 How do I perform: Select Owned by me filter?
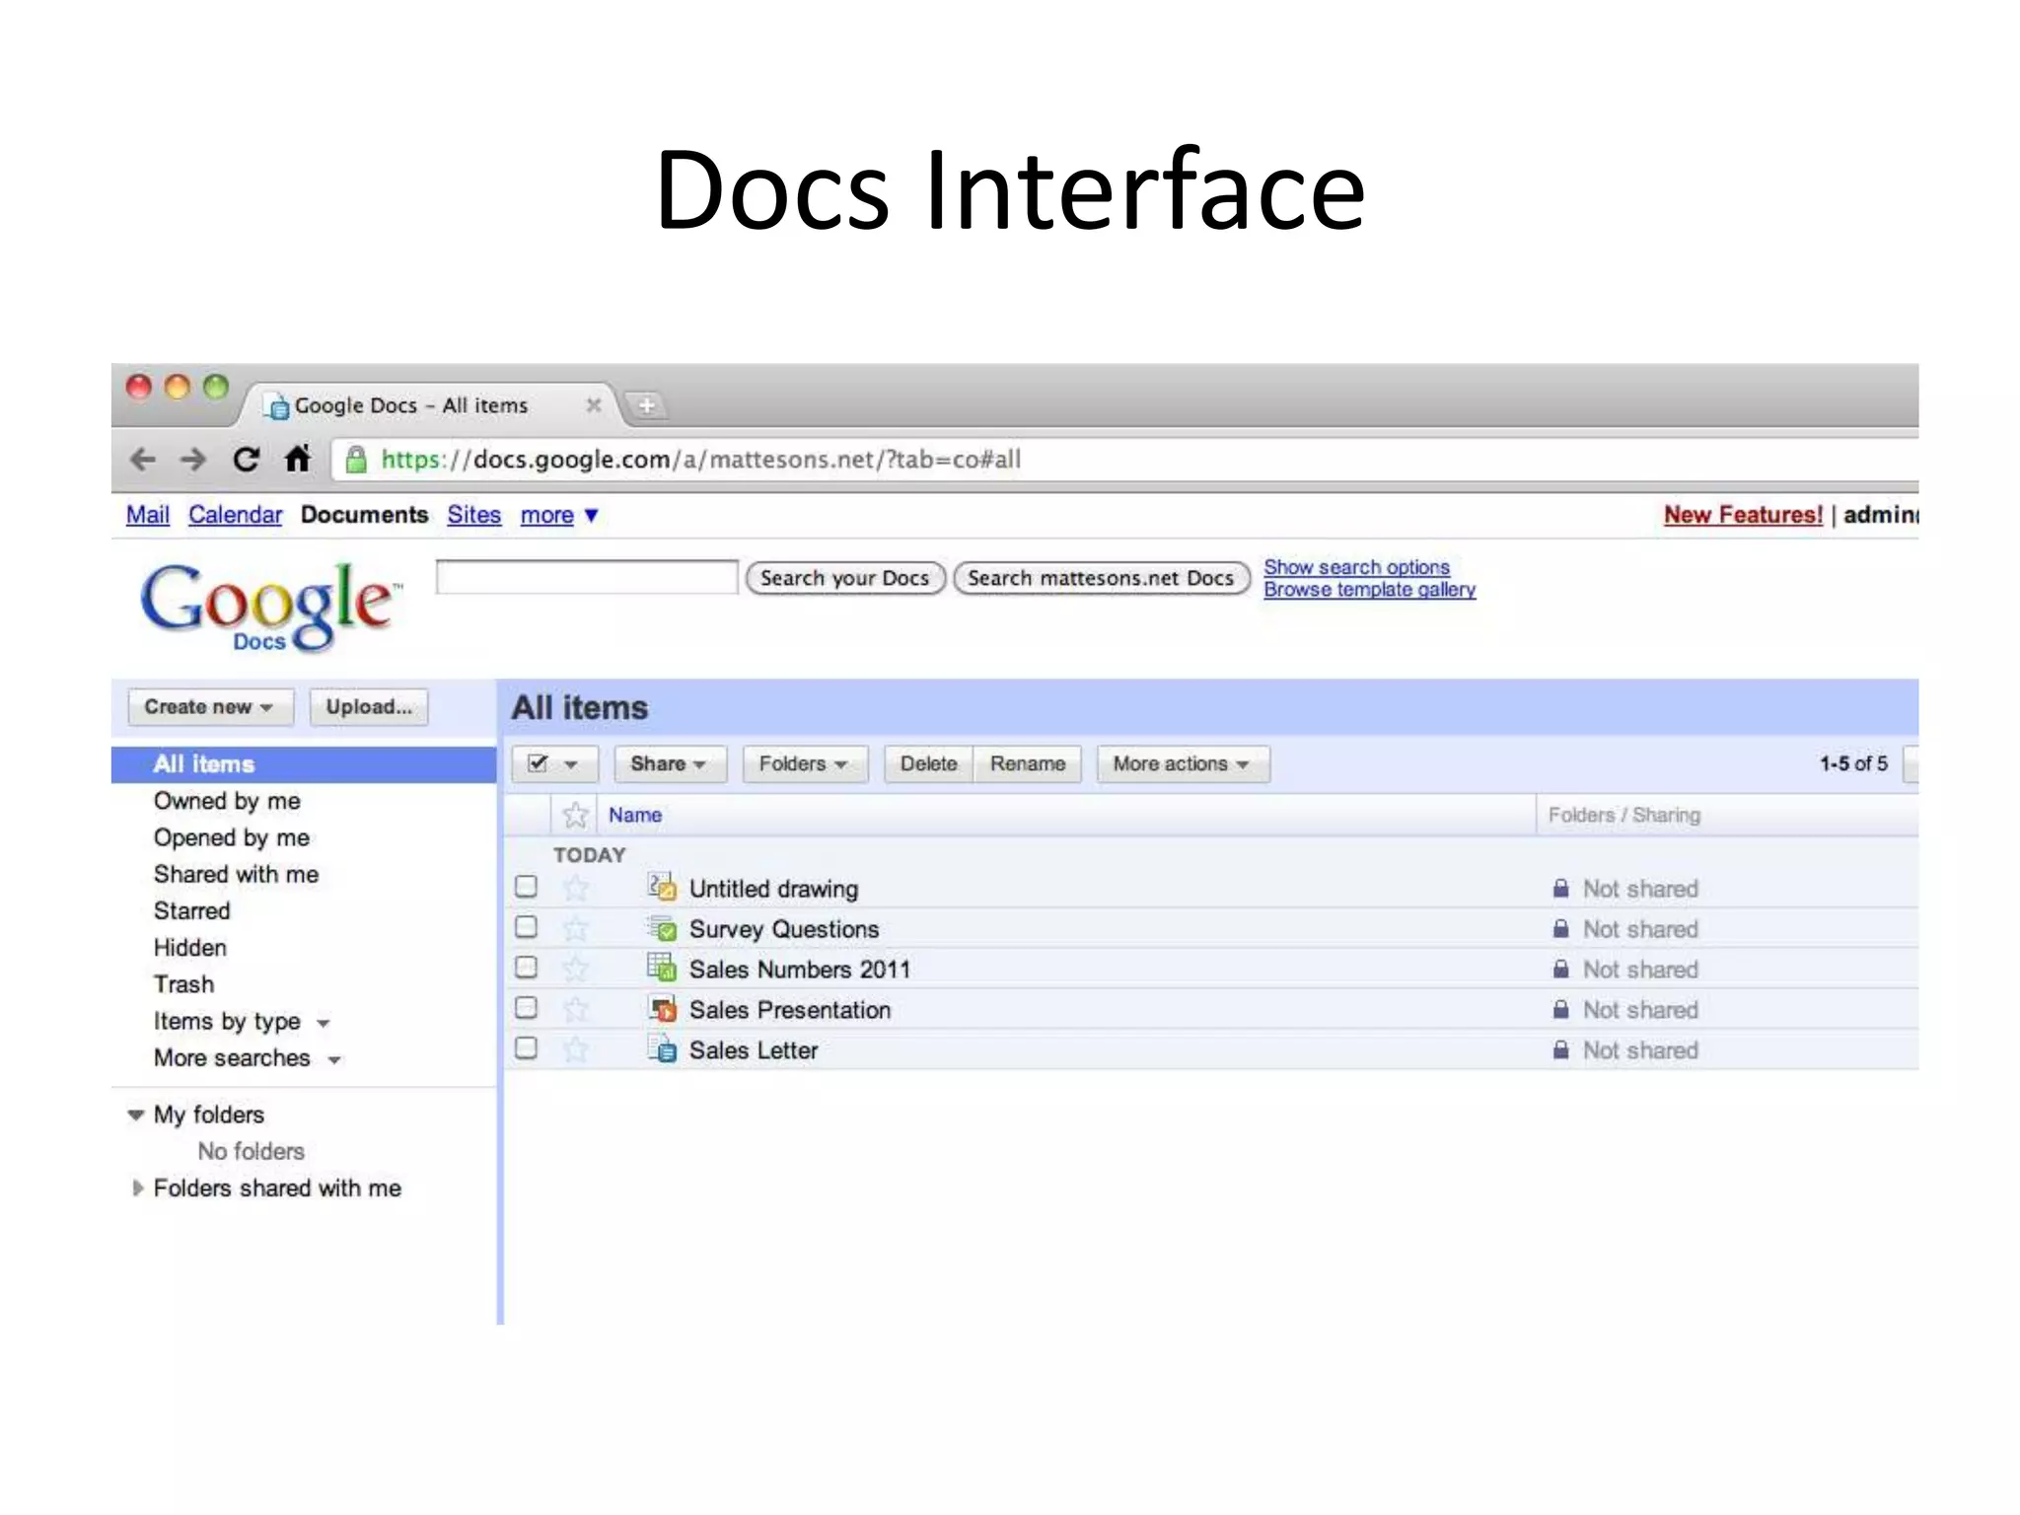(227, 801)
